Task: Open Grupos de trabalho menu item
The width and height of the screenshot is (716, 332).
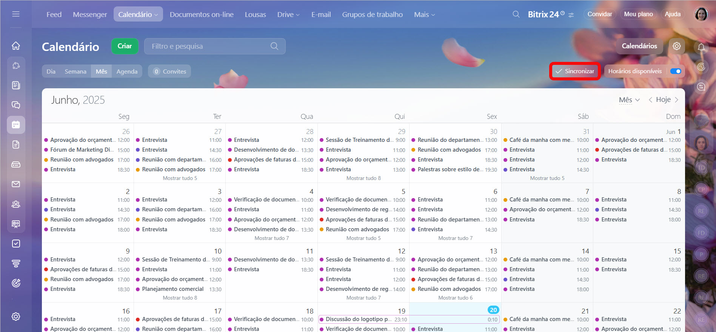Action: click(373, 14)
